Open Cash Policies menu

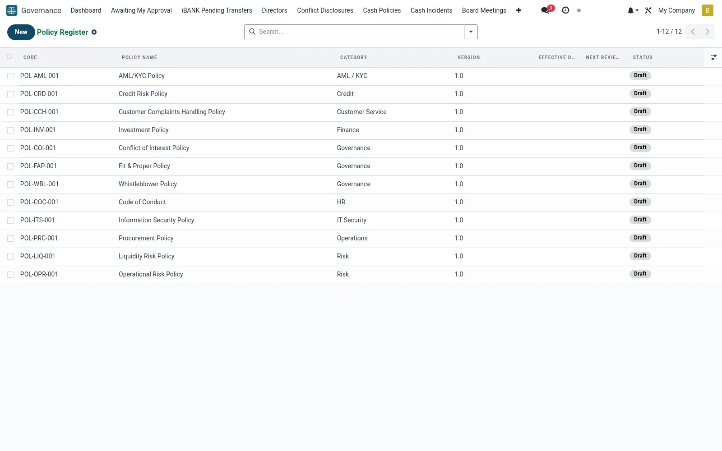pos(382,10)
